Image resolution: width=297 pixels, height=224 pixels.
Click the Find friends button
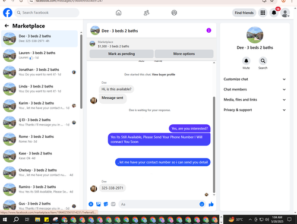(x=244, y=13)
